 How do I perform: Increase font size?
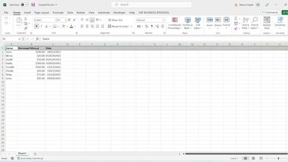click(x=69, y=20)
